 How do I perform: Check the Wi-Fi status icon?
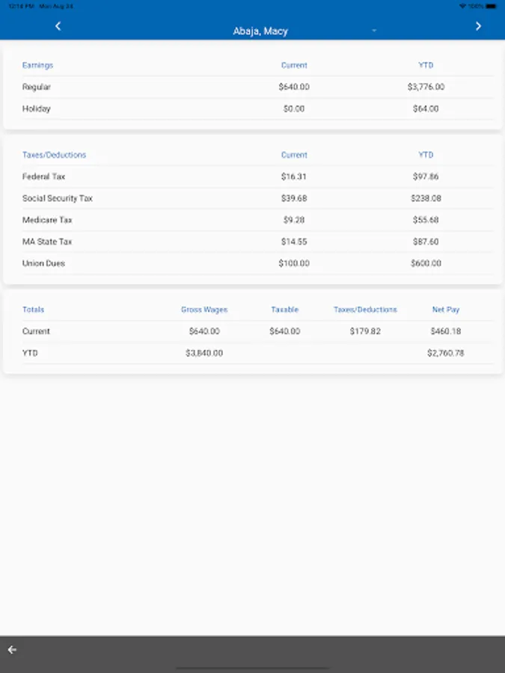point(463,6)
